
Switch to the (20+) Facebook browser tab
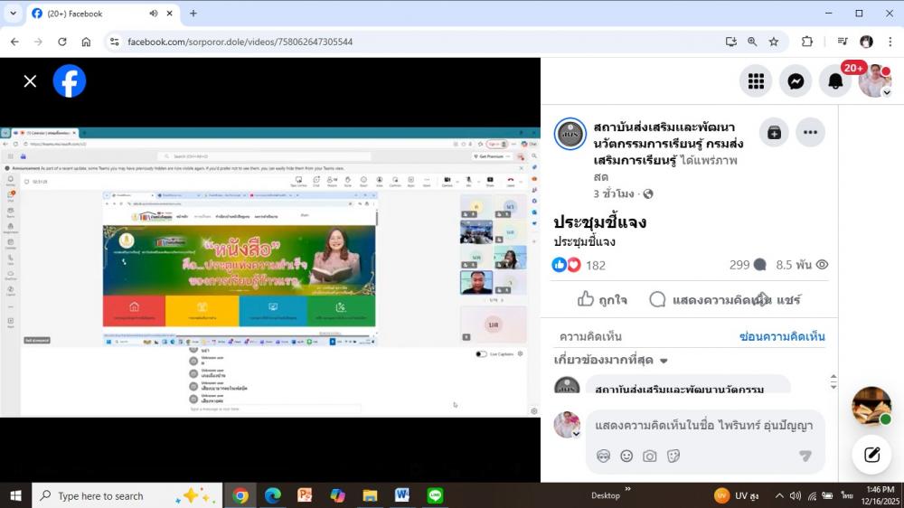[x=90, y=14]
